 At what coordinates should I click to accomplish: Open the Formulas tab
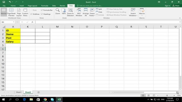coord(45,6)
